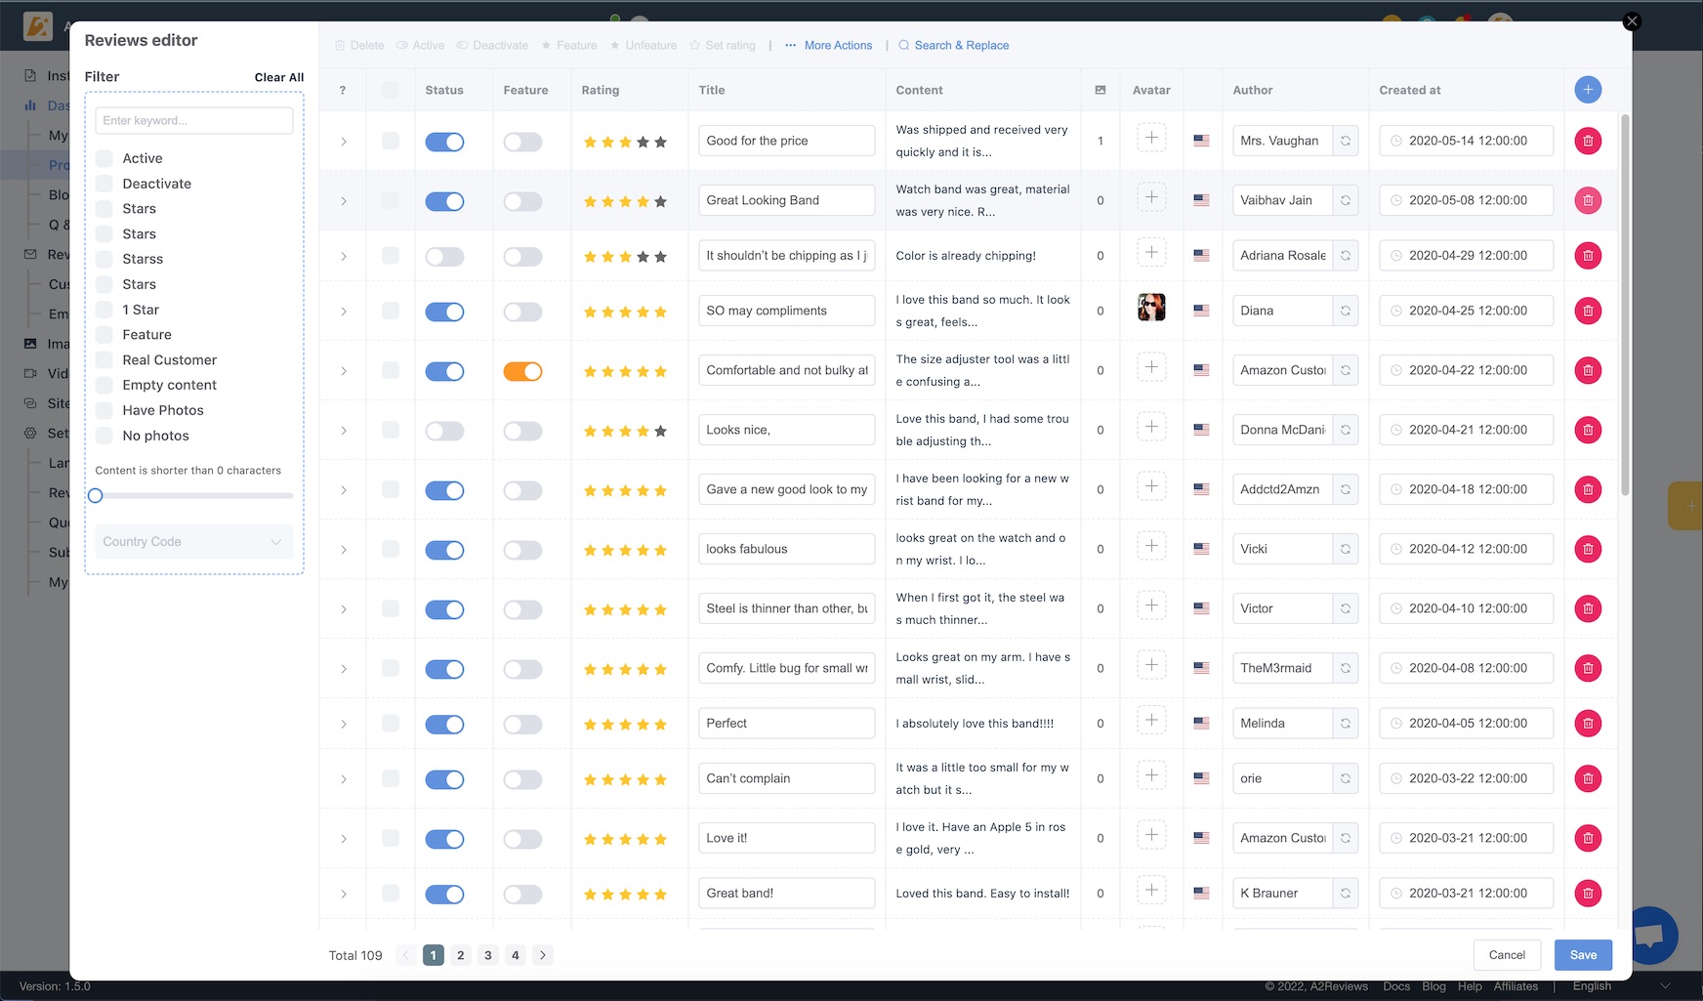Expand the 'Looks nice,' review row
1703x1001 pixels.
pyautogui.click(x=343, y=430)
